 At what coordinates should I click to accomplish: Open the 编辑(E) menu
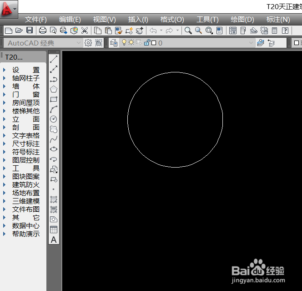coord(70,20)
